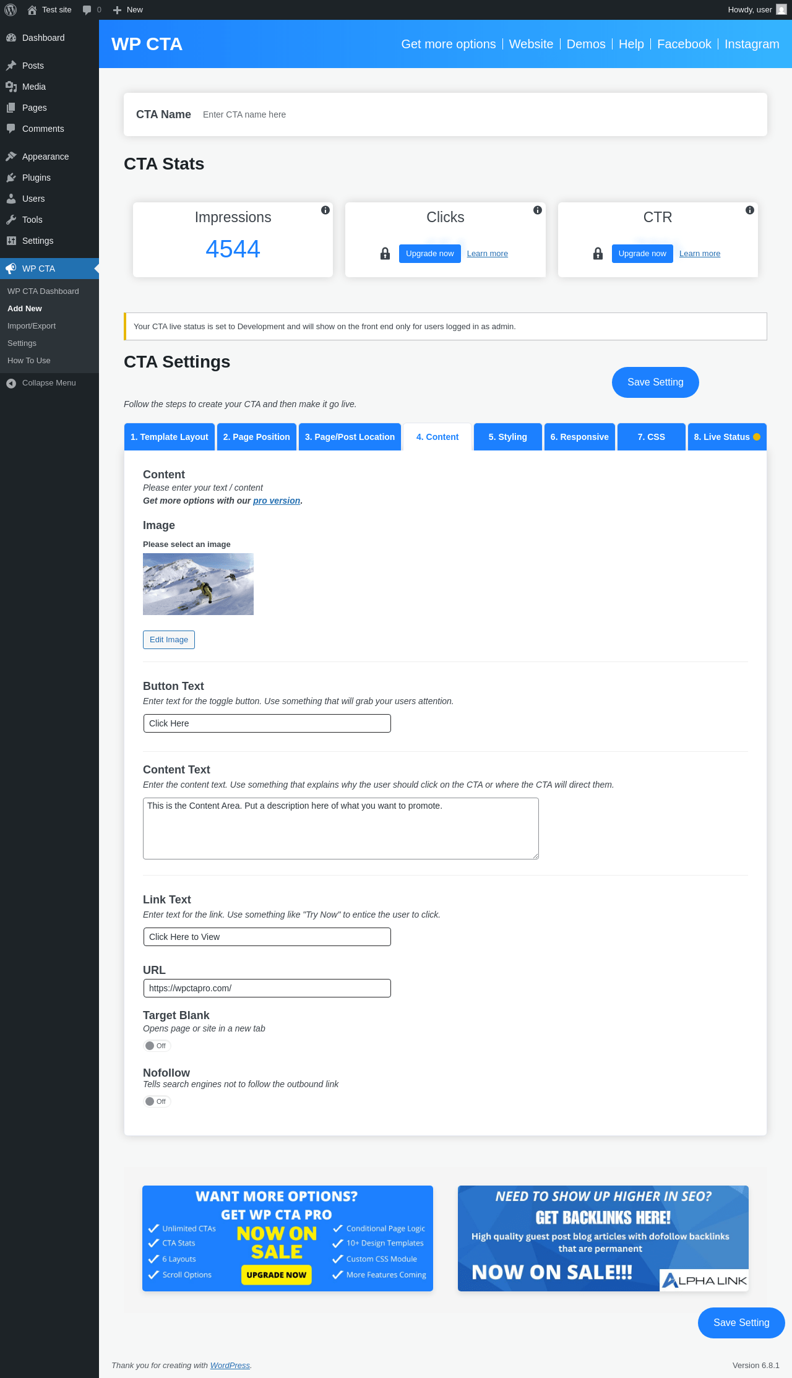Open Import/Export submenu item
This screenshot has width=792, height=1378.
click(x=32, y=326)
